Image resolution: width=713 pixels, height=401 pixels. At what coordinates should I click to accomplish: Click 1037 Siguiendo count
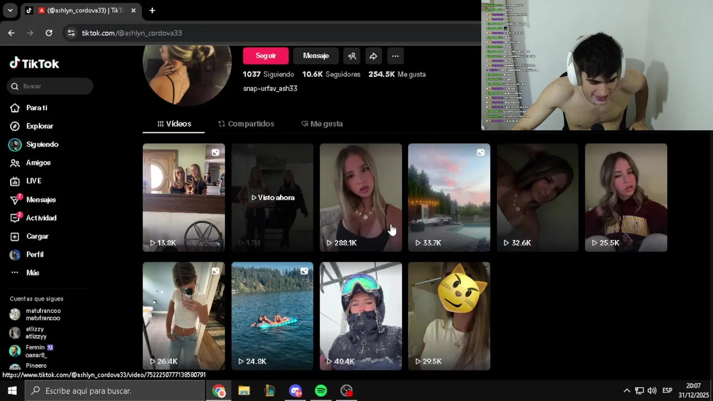click(268, 74)
